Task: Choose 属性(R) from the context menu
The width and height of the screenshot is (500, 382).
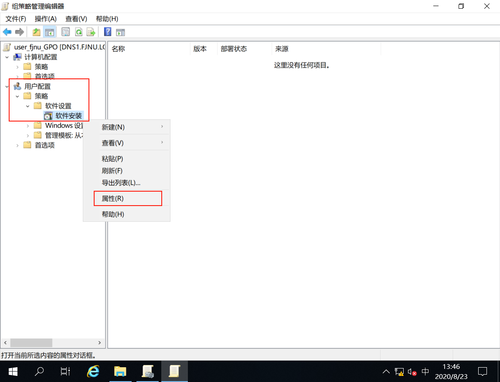Action: (126, 199)
